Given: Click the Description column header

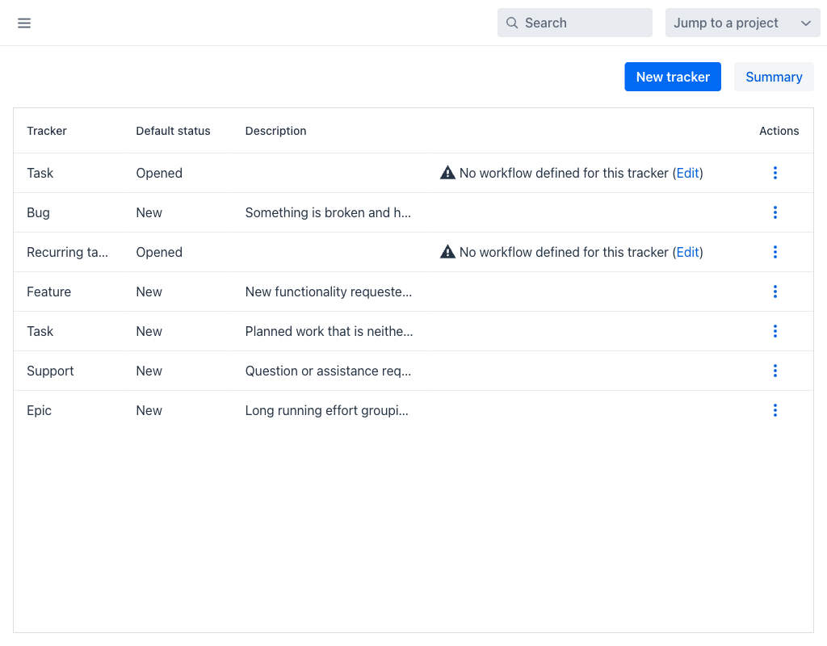Looking at the screenshot, I should coord(275,131).
